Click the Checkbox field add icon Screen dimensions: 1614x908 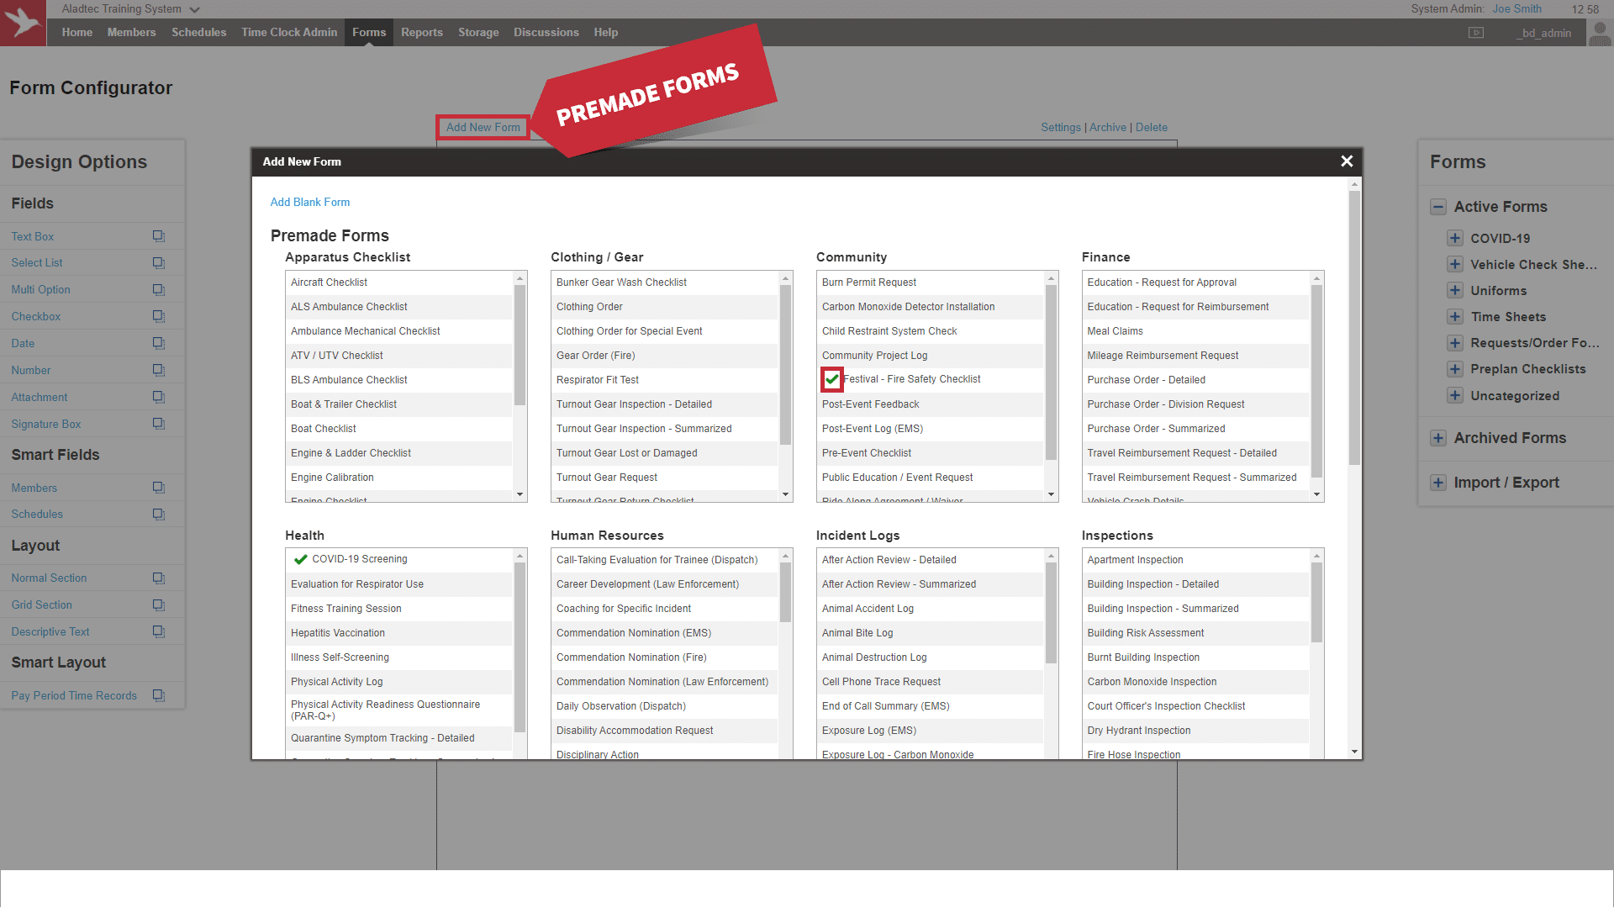(158, 316)
